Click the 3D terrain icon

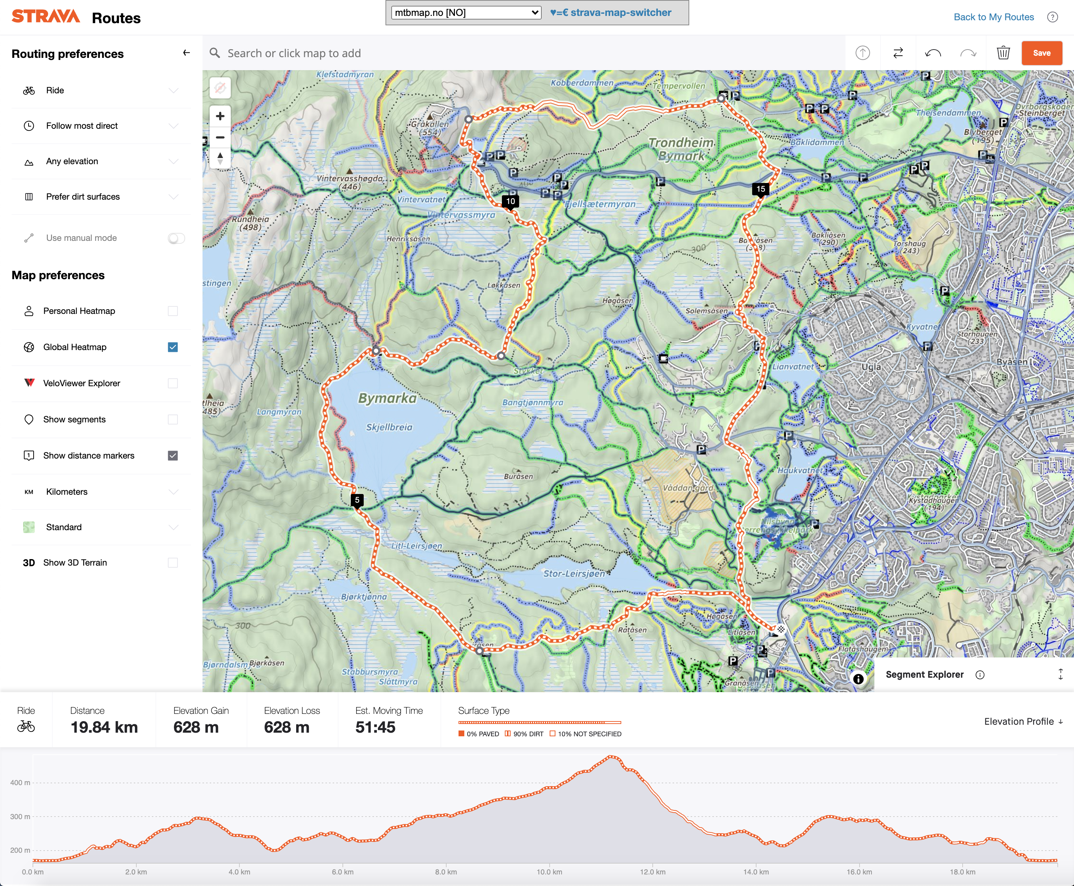29,562
